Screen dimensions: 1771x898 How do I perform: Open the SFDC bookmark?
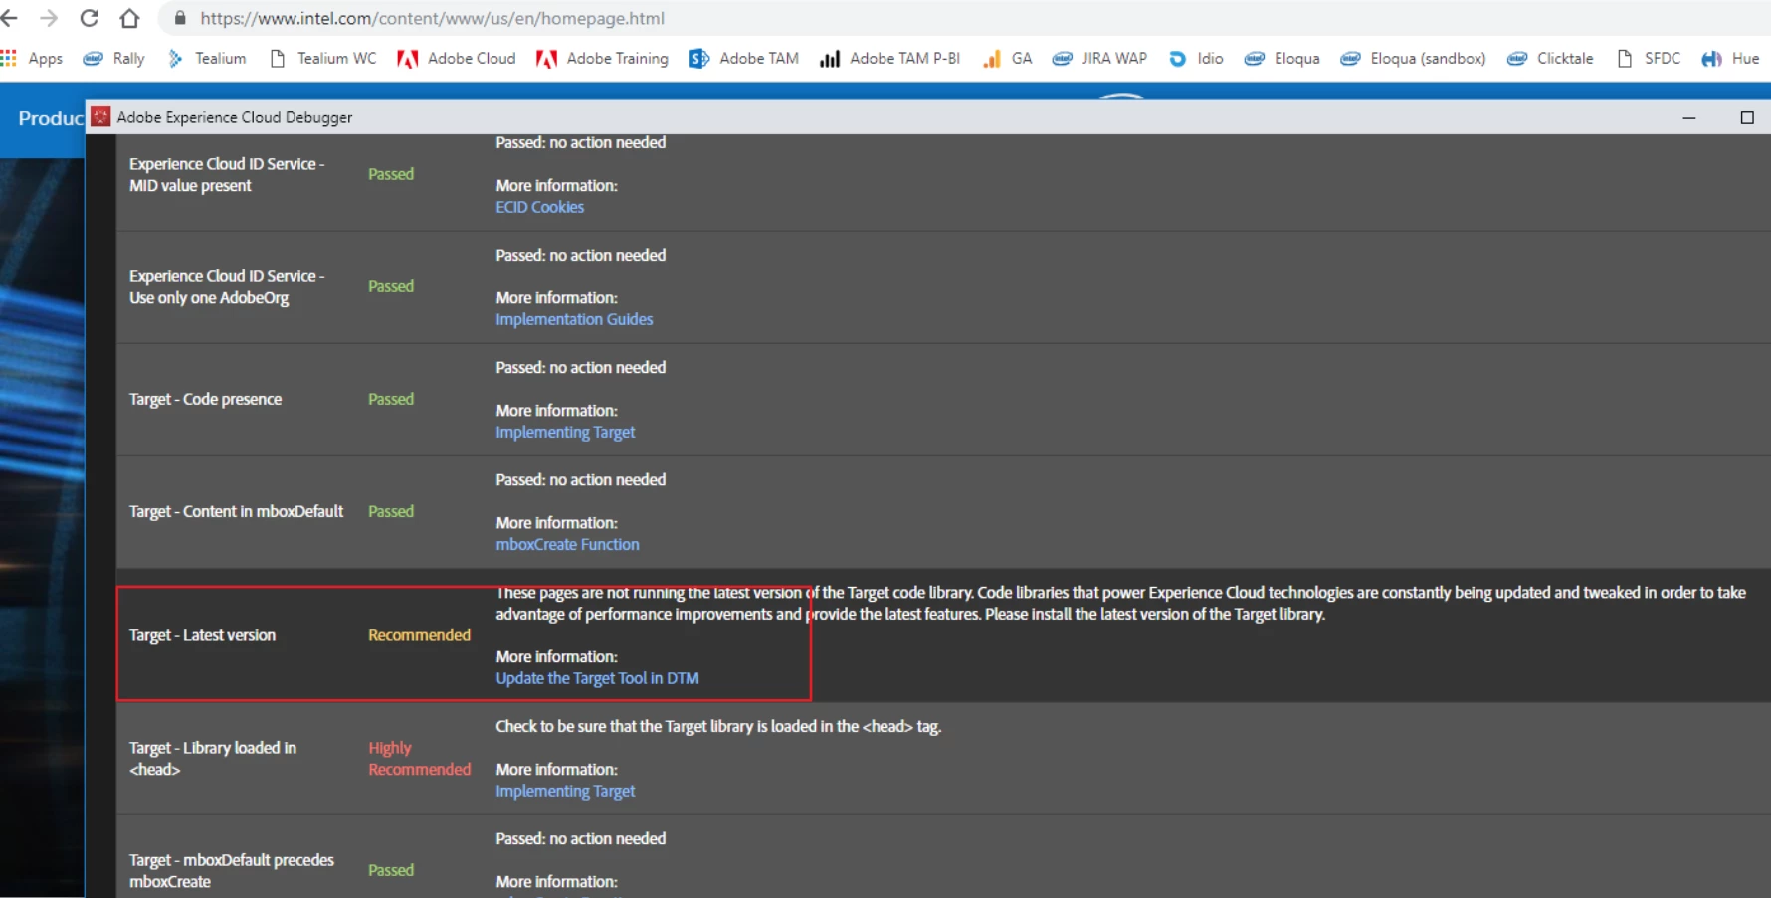tap(1649, 59)
